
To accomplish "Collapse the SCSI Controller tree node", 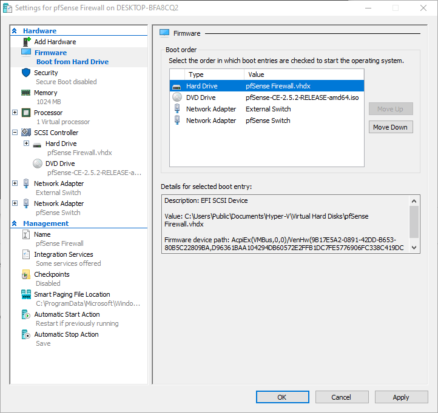I will (x=15, y=133).
